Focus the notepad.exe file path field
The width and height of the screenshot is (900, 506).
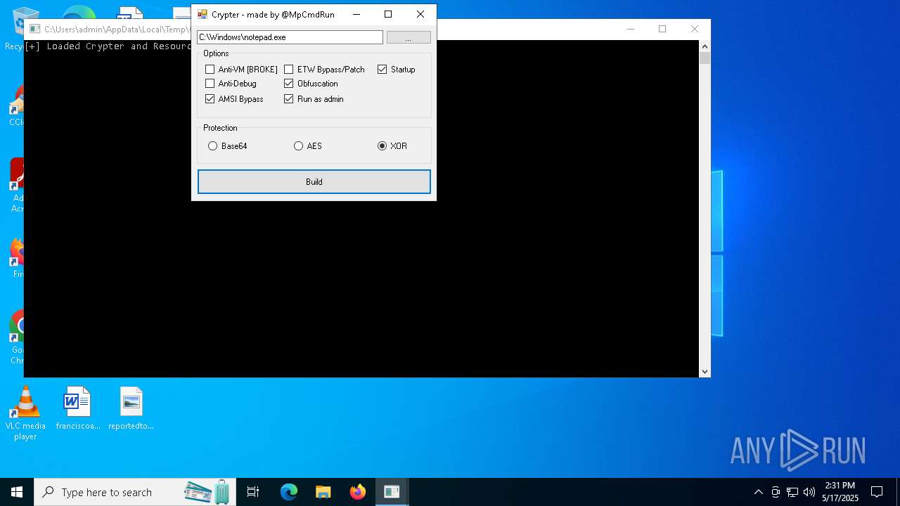[290, 37]
